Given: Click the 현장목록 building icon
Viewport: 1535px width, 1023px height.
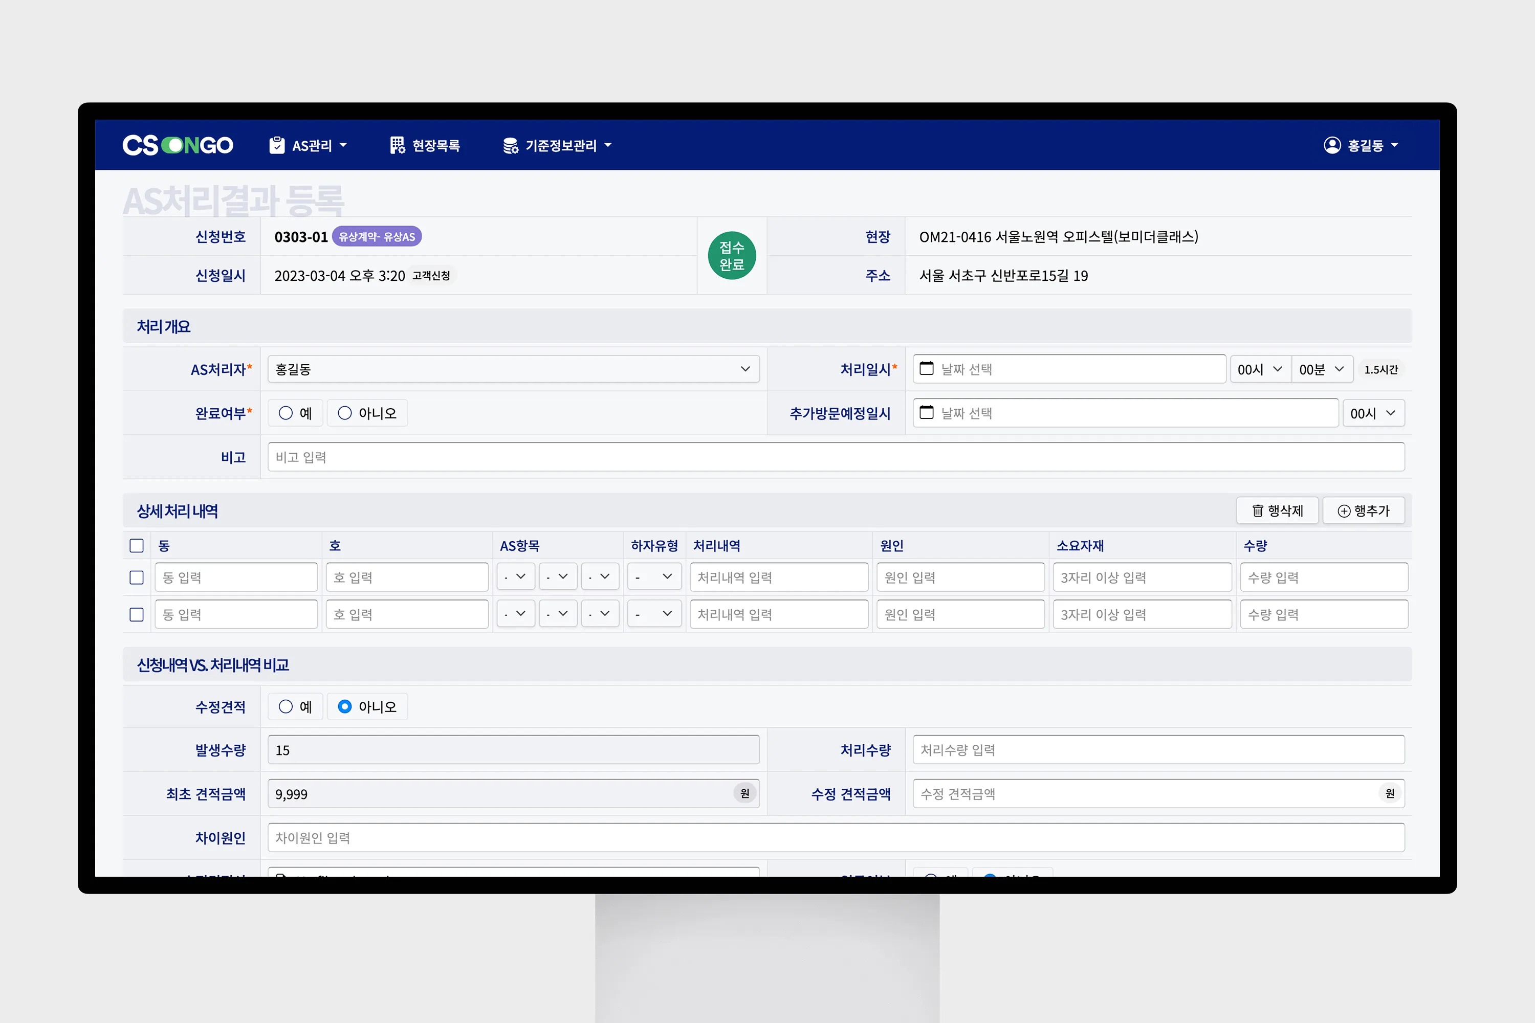Looking at the screenshot, I should (397, 145).
